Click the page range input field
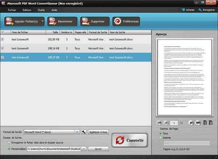218x159 pixels. [187, 143]
